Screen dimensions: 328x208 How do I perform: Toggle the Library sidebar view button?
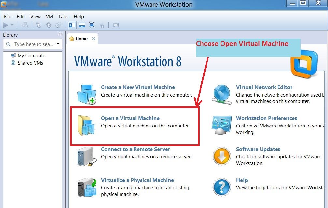[72, 25]
